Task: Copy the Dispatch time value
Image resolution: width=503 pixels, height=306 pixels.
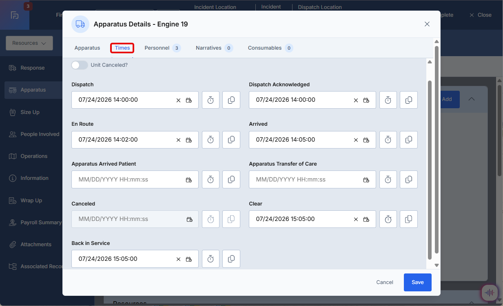Action: (x=231, y=100)
